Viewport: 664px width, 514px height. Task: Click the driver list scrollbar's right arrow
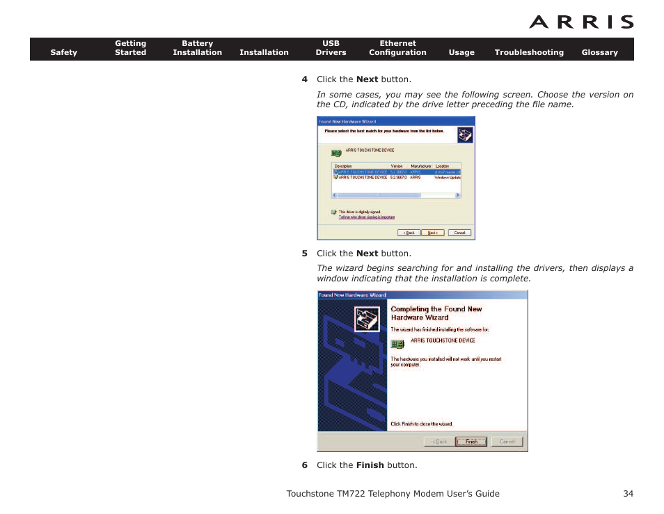[458, 195]
